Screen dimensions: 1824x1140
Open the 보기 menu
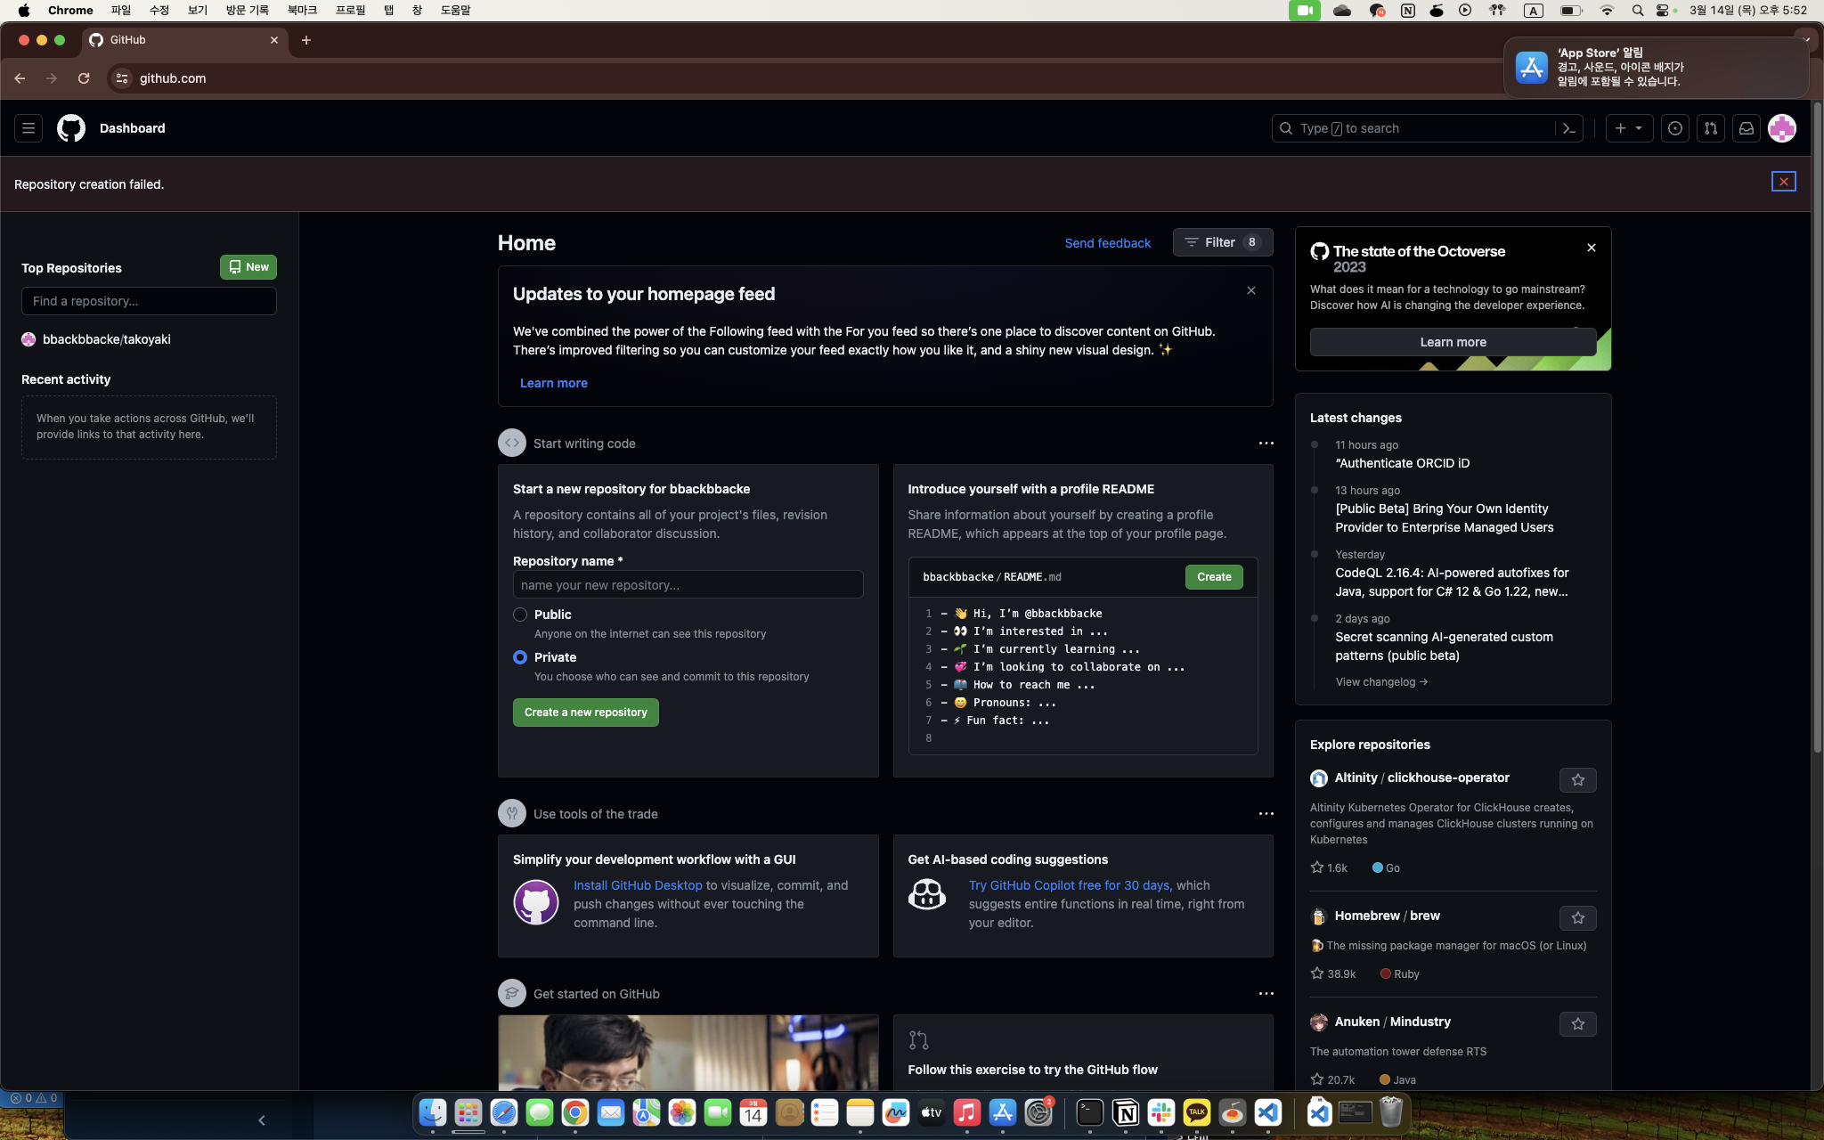coord(198,11)
